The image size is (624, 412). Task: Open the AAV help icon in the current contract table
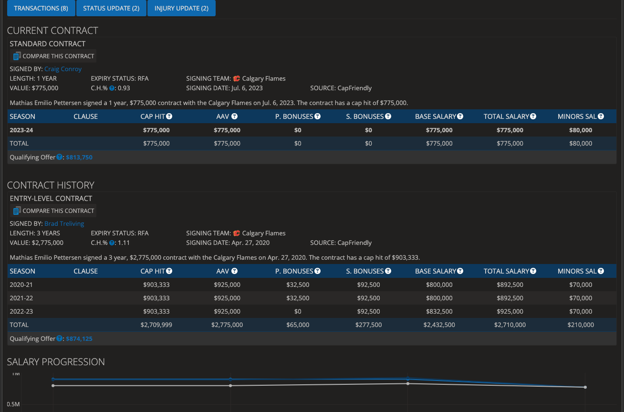coord(234,116)
